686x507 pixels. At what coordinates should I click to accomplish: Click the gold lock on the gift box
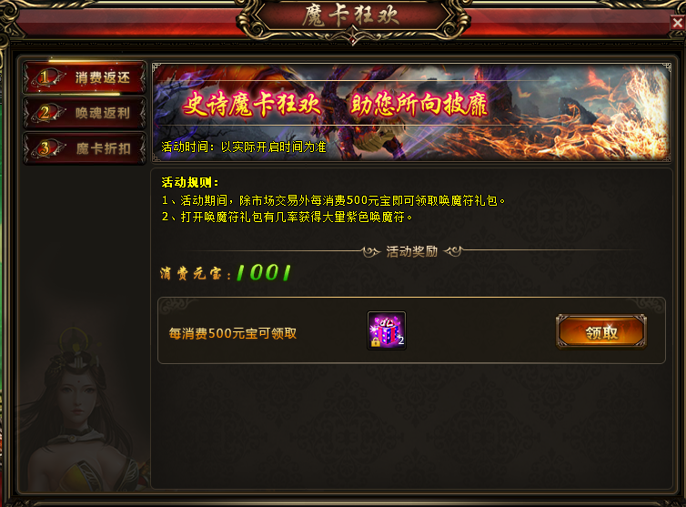[376, 342]
